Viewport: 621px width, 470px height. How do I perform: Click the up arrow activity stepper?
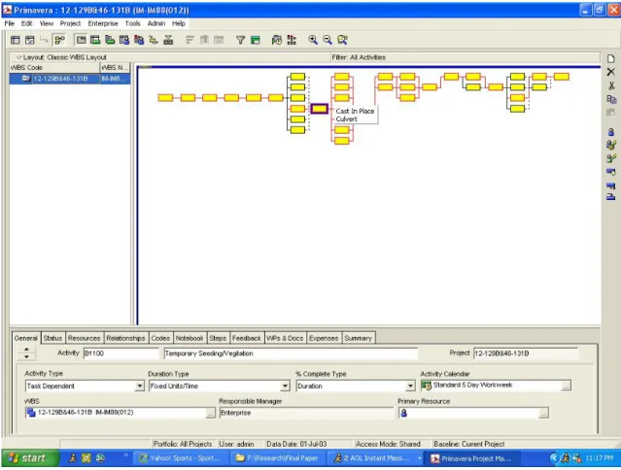tap(26, 350)
